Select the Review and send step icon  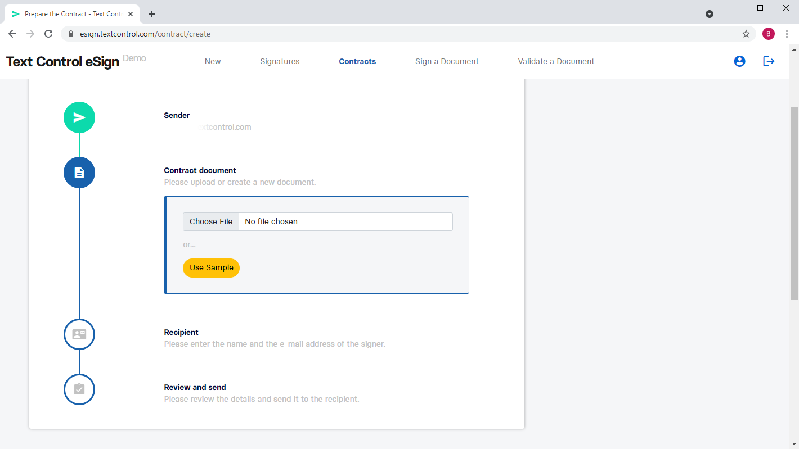[x=79, y=389]
